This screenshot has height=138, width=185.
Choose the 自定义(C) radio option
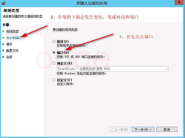pyautogui.click(x=54, y=80)
